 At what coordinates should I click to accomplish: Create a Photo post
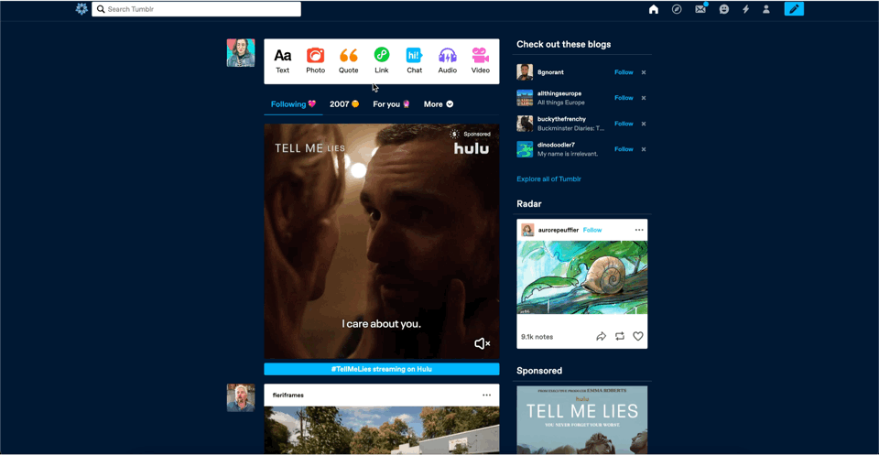coord(315,61)
